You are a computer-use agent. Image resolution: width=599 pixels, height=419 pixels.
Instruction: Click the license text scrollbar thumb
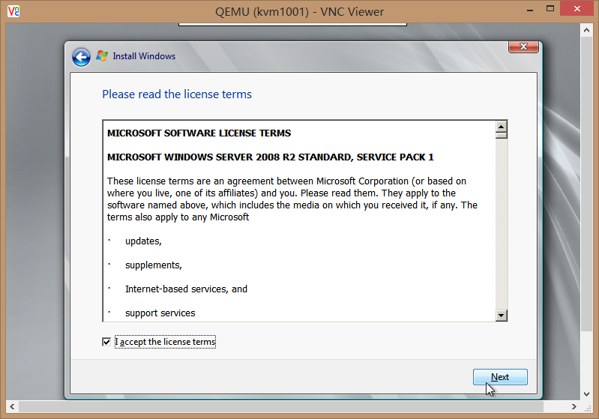click(x=502, y=135)
